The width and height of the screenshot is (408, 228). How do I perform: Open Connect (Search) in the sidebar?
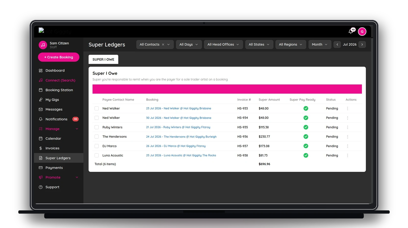59,80
